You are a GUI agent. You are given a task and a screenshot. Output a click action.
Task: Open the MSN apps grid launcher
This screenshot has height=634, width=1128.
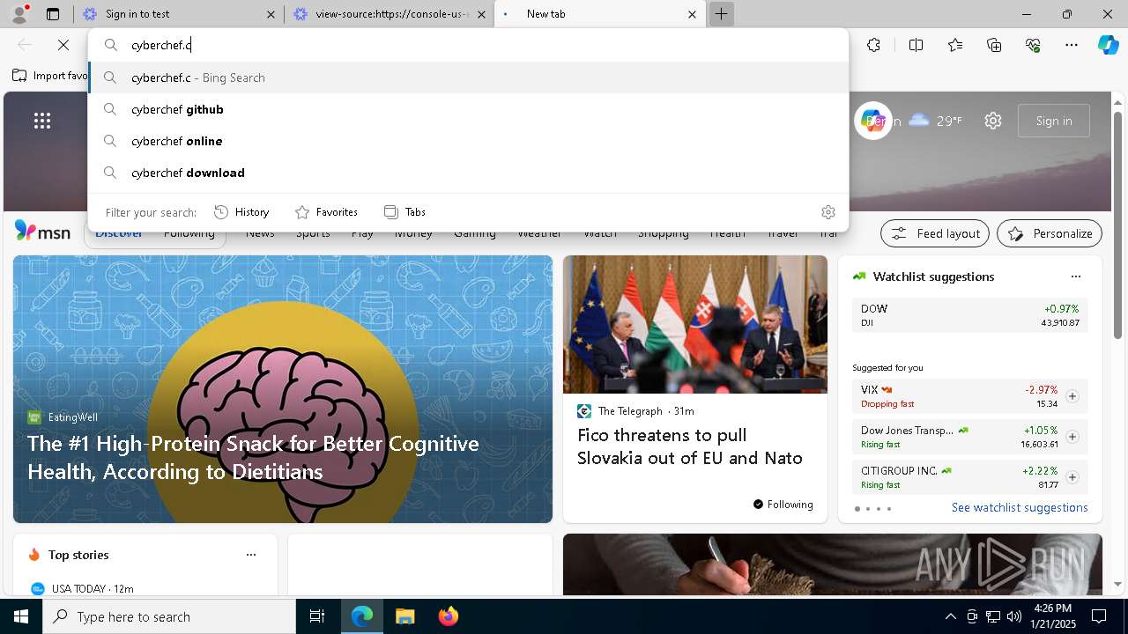coord(42,121)
